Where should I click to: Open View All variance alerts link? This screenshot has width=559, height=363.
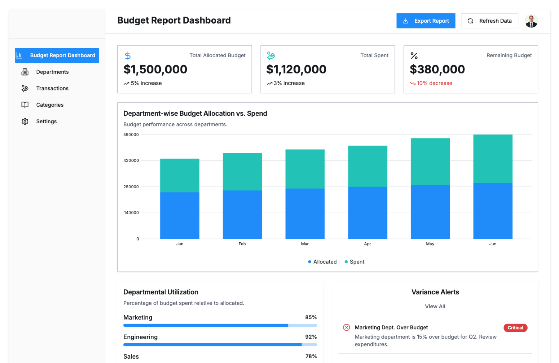(435, 306)
